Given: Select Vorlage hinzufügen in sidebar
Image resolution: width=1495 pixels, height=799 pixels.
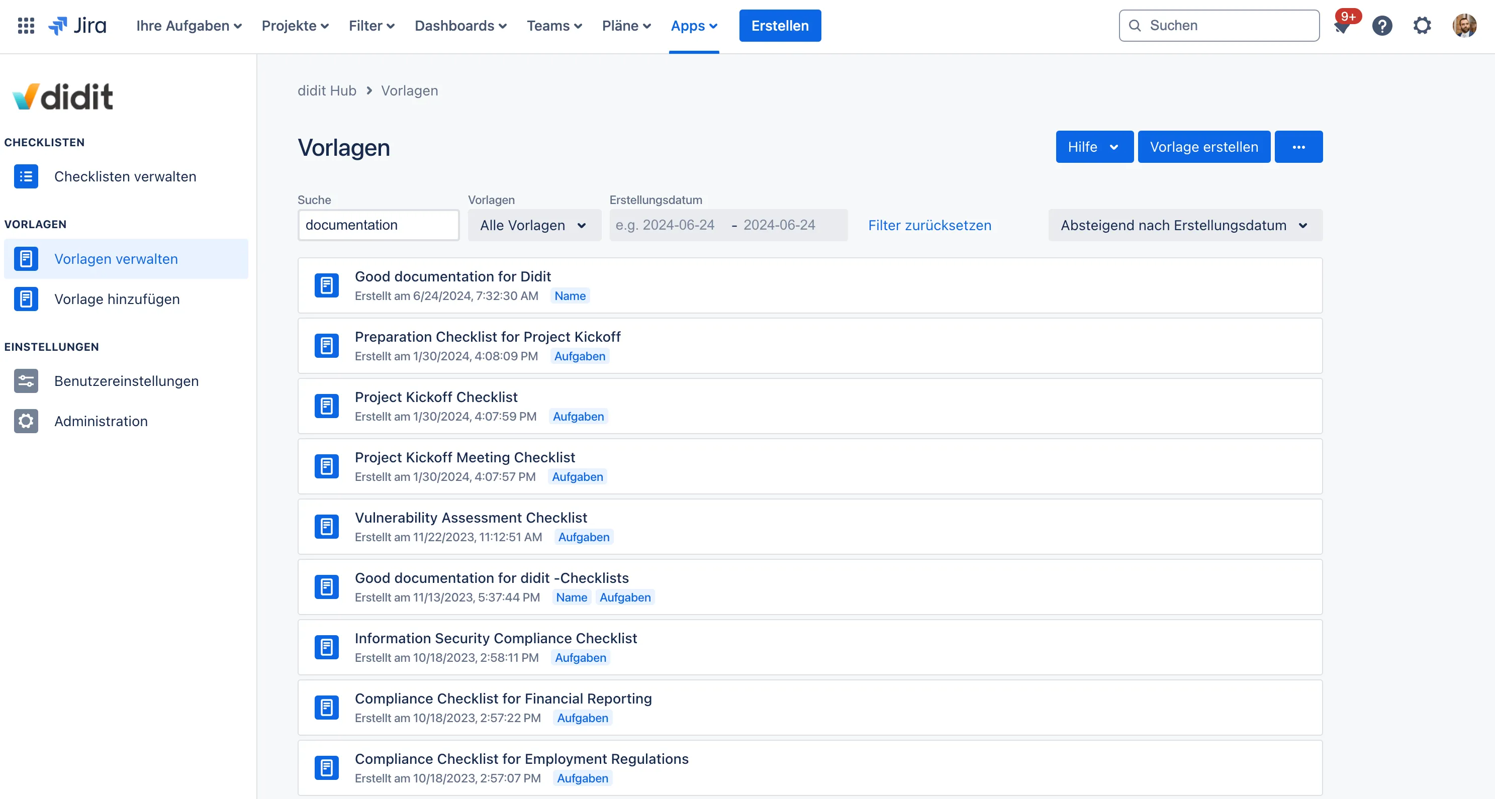Looking at the screenshot, I should coord(126,299).
